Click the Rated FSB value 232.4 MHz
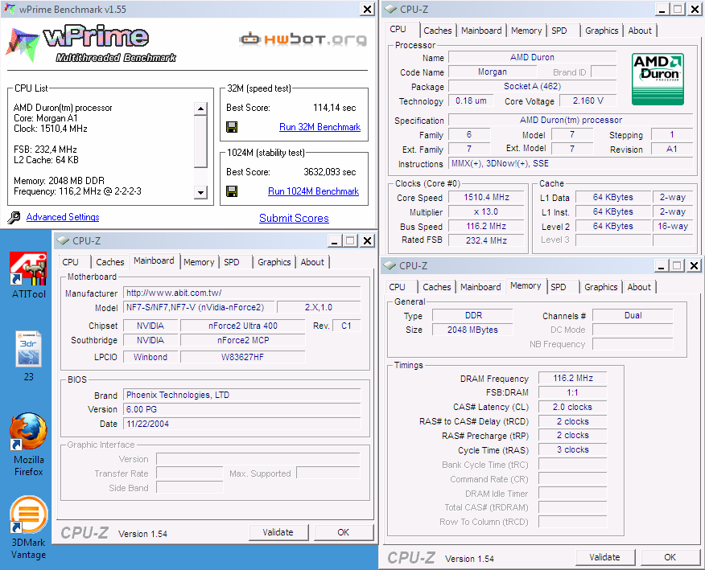The height and width of the screenshot is (570, 705). (486, 240)
